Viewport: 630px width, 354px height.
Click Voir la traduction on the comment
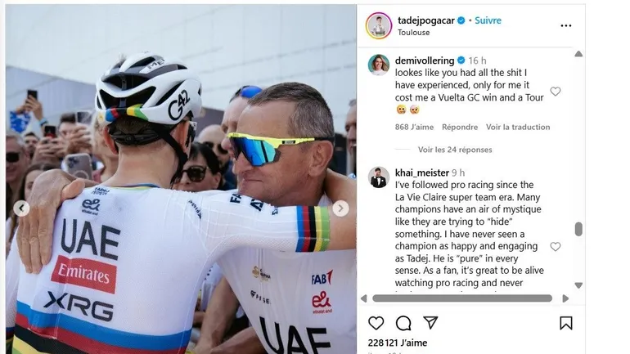click(x=518, y=127)
